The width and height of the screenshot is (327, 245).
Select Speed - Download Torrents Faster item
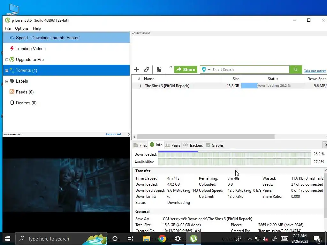pos(66,38)
